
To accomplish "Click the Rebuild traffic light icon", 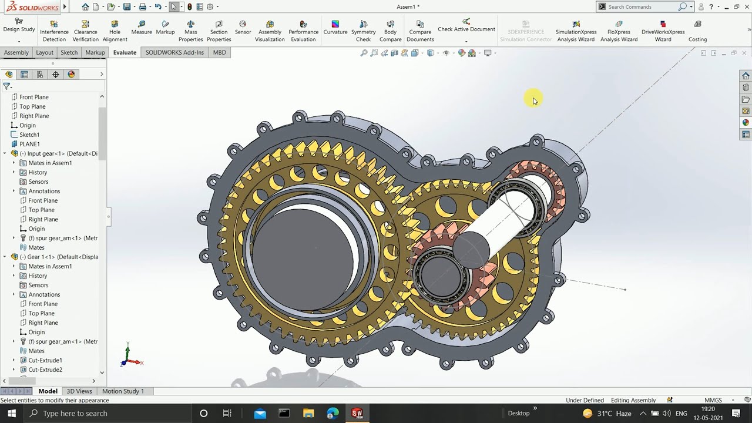I will 189,6.
